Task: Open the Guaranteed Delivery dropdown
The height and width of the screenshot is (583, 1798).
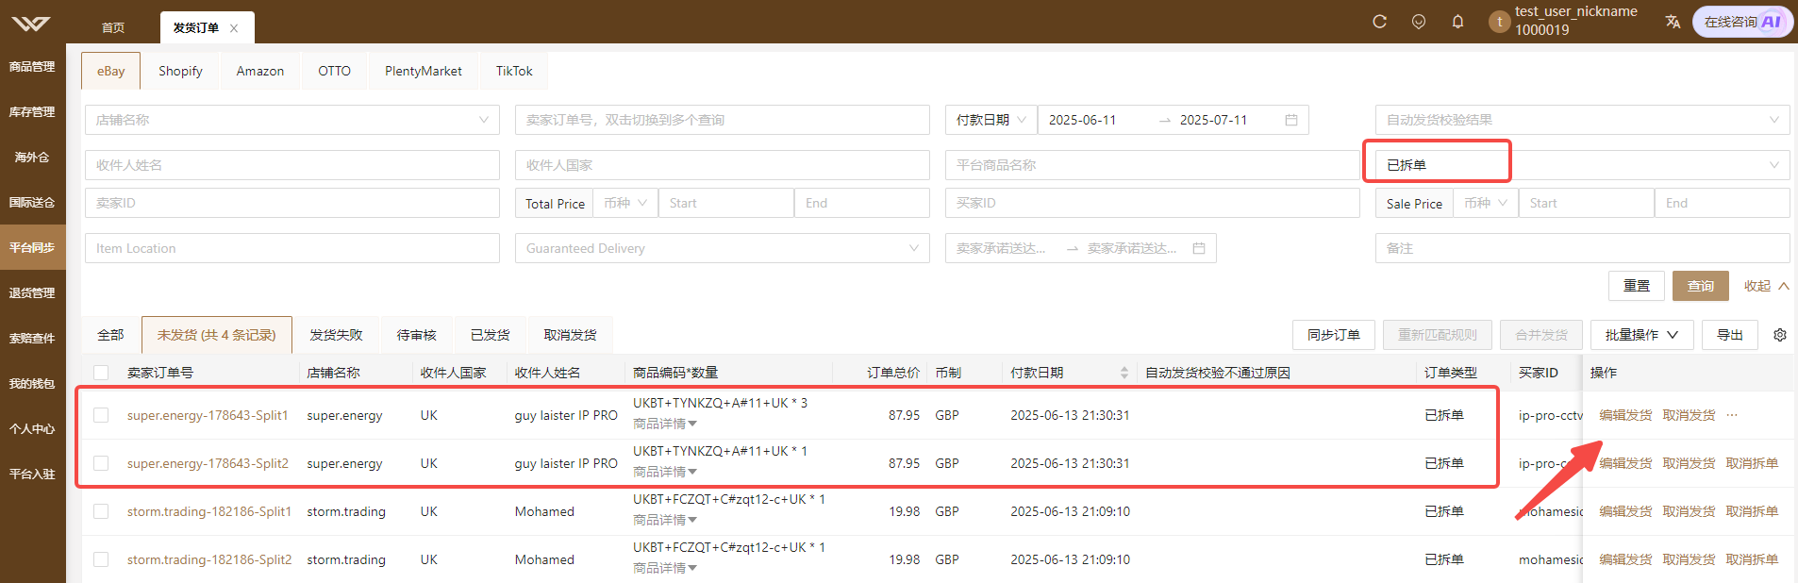Action: [x=722, y=248]
